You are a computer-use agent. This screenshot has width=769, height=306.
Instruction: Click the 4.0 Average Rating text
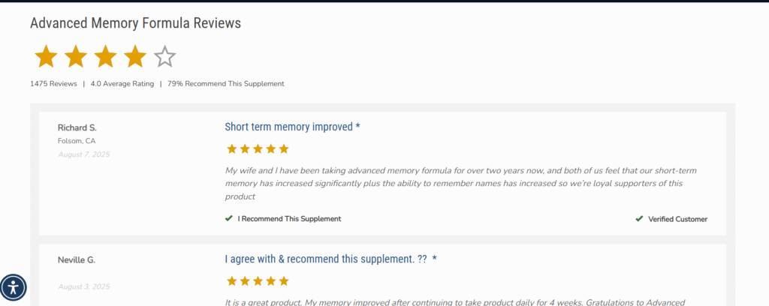tap(122, 84)
